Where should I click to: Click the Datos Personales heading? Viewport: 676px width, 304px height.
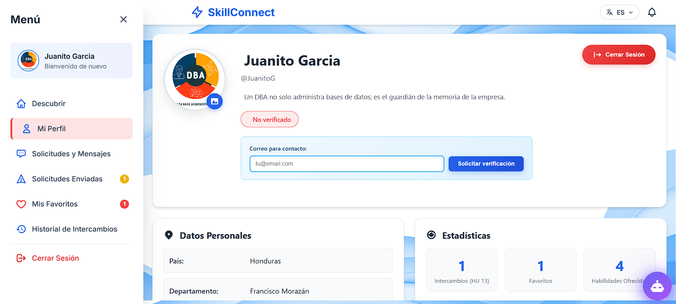point(216,236)
